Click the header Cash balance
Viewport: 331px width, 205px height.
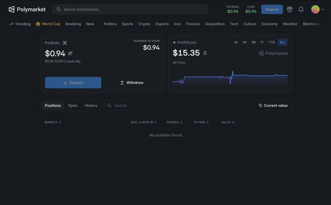(x=251, y=10)
